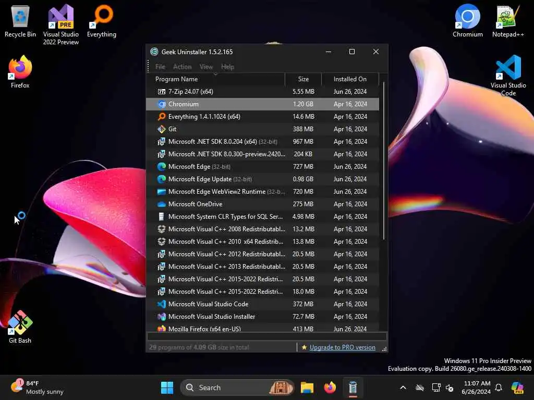Click the Visual Studio Installer row icon
534x400 pixels.
[162, 317]
